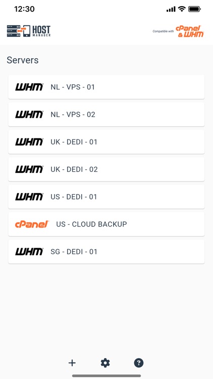The image size is (213, 379).
Task: Click the Servers heading
Action: pyautogui.click(x=23, y=60)
